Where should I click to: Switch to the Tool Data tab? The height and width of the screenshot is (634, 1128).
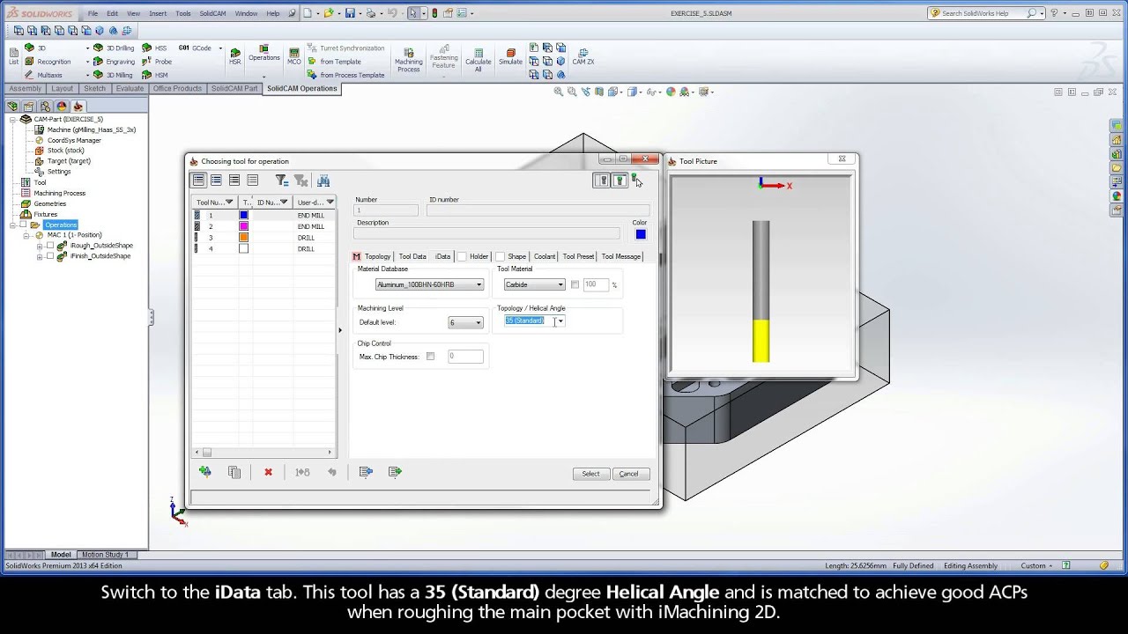[412, 256]
